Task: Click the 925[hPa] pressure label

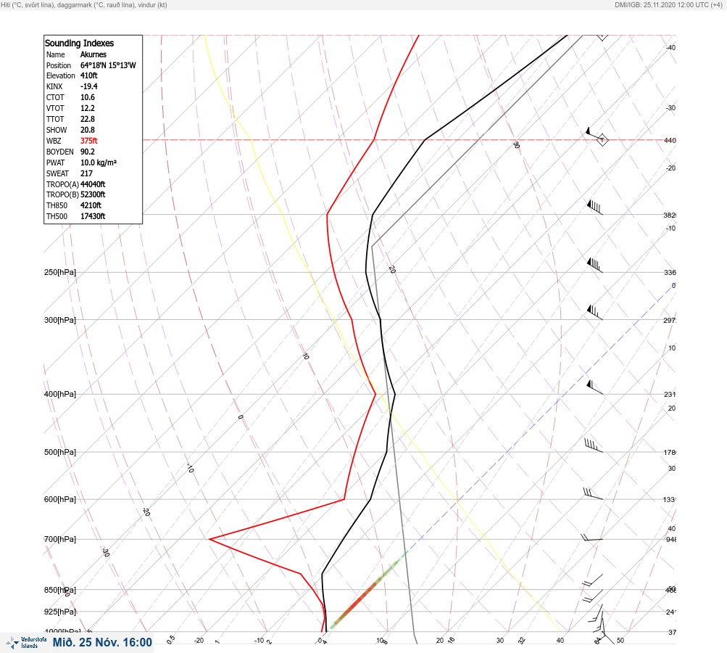Action: [60, 612]
